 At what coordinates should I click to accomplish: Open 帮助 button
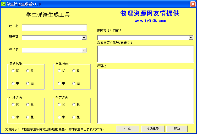177,129
